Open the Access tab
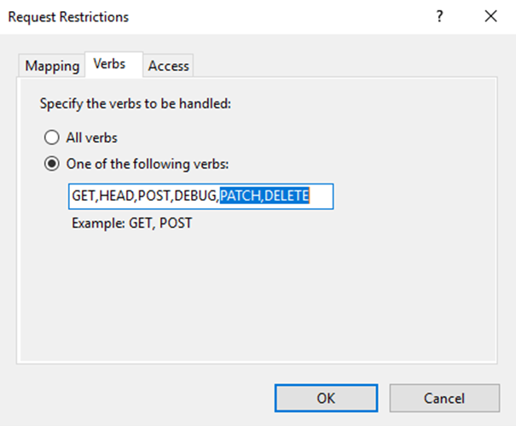516x426 pixels. (x=169, y=66)
